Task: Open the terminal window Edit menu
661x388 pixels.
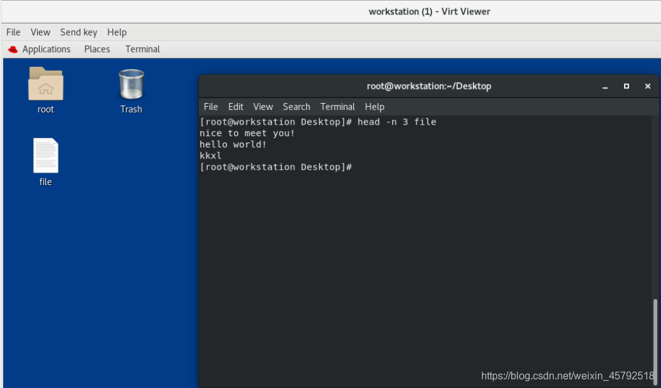Action: point(236,107)
